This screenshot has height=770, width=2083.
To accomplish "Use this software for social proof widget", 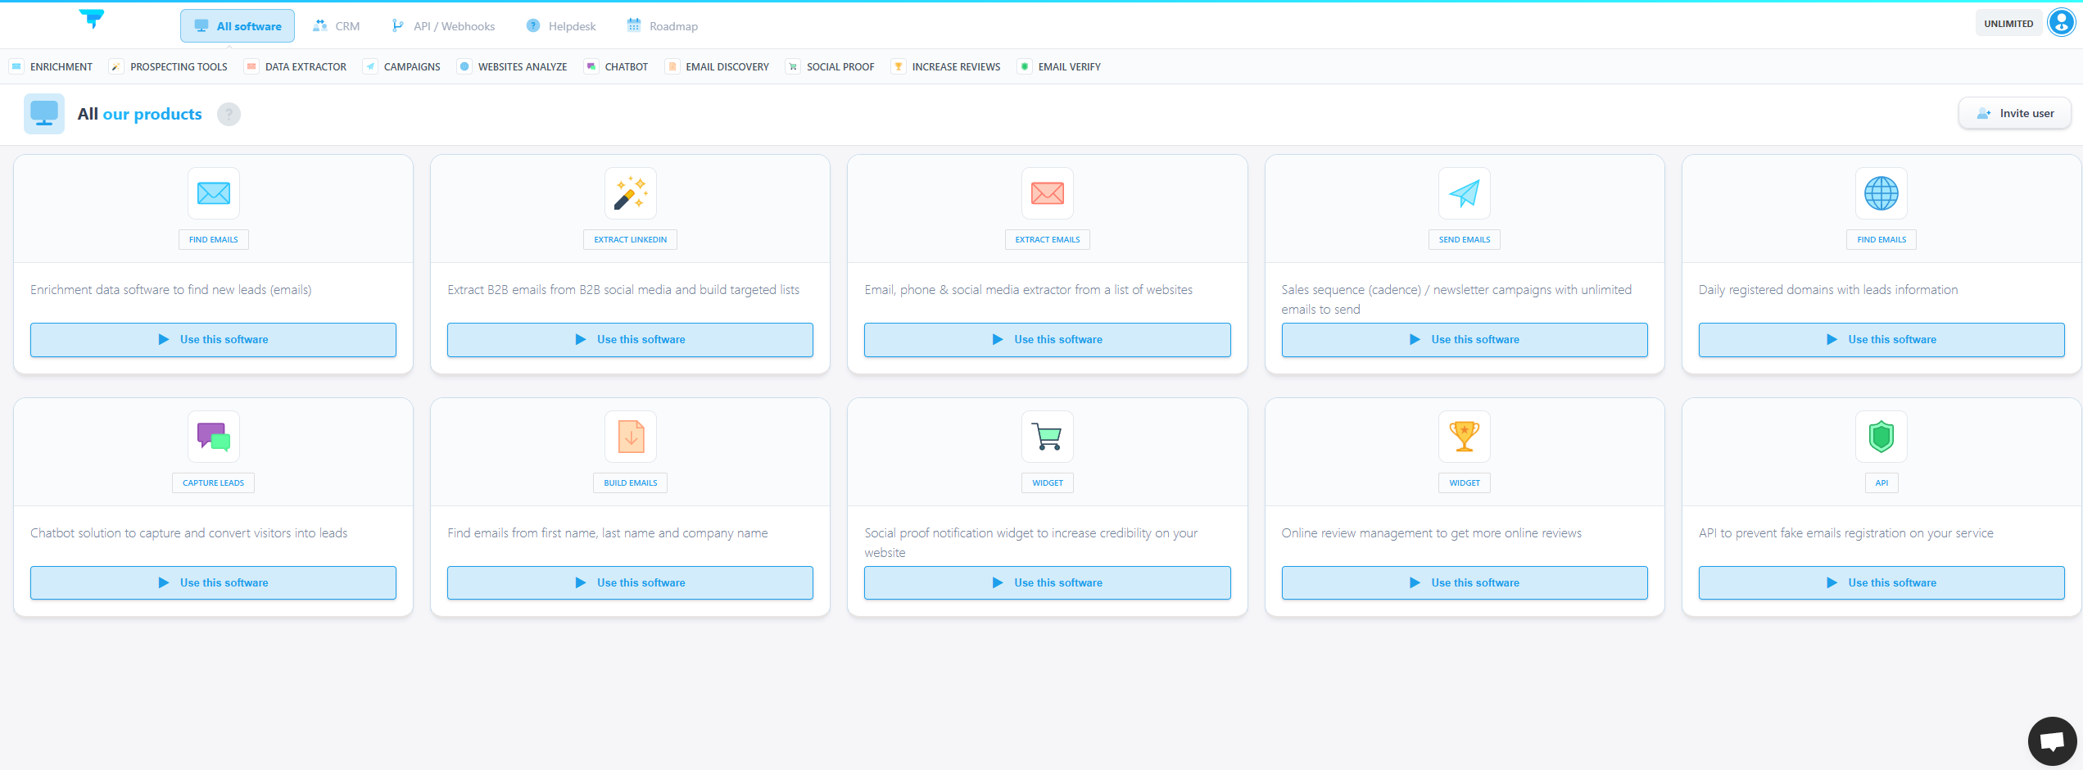I will tap(1047, 583).
